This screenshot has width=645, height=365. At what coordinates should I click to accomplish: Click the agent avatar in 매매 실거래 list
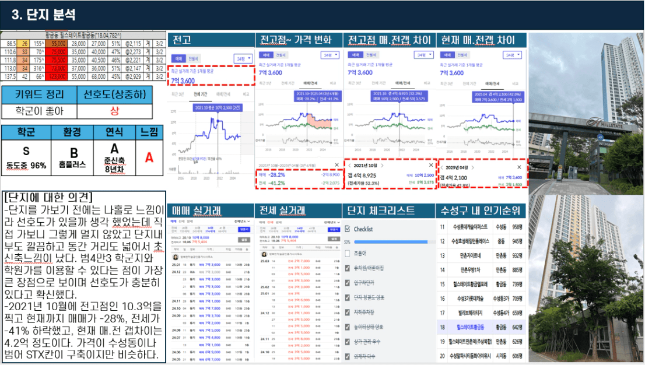pyautogui.click(x=175, y=257)
